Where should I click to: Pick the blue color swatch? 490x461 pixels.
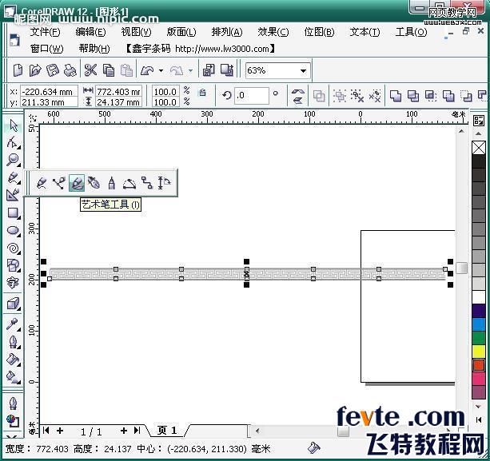click(479, 324)
